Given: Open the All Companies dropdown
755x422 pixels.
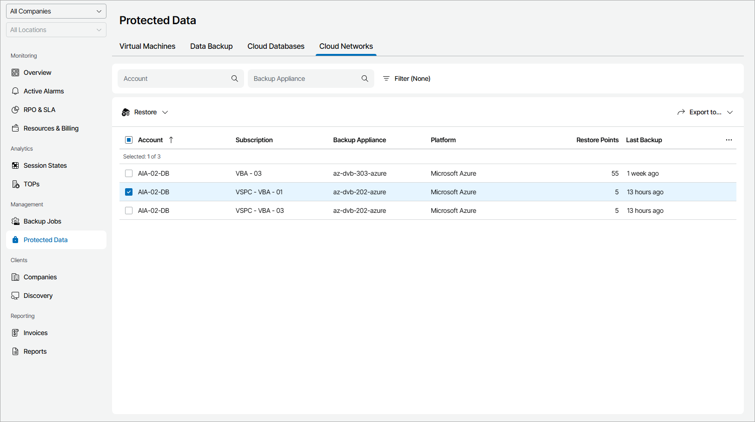Looking at the screenshot, I should click(56, 11).
